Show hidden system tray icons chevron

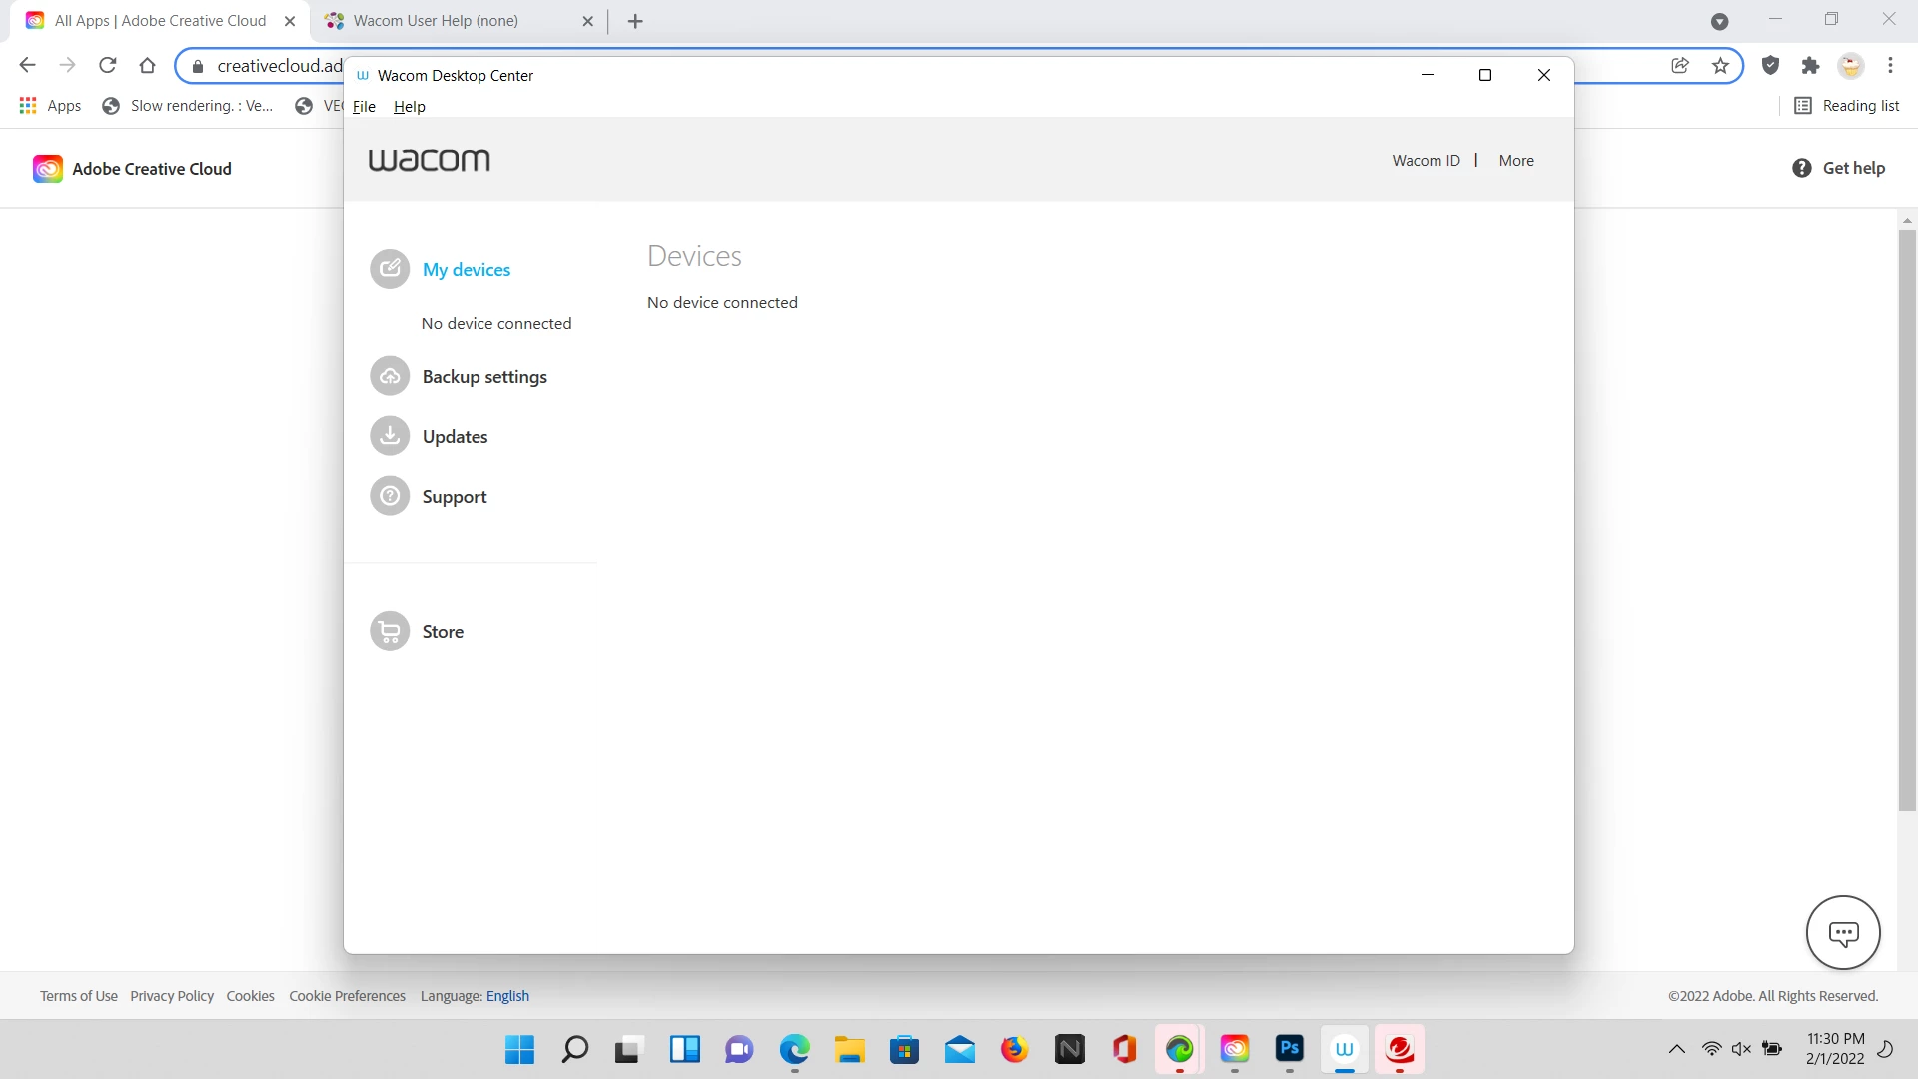(x=1677, y=1049)
